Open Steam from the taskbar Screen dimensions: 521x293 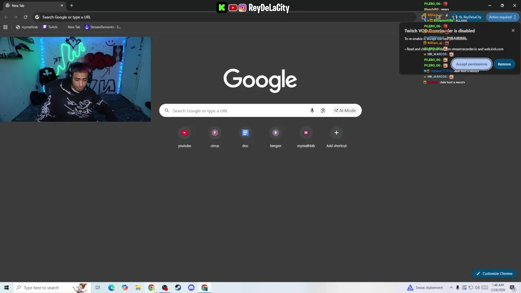point(178,288)
